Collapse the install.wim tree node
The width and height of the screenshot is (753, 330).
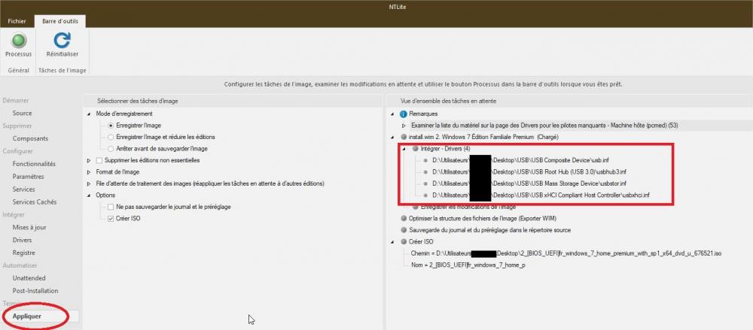pos(393,137)
